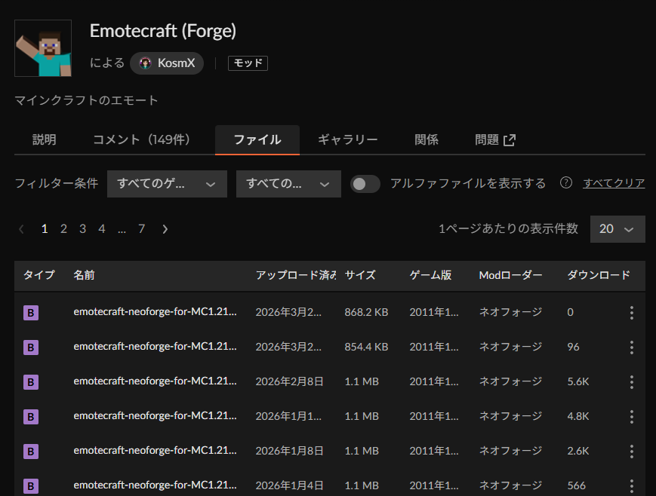
Task: Click the help question mark icon
Action: 565,183
